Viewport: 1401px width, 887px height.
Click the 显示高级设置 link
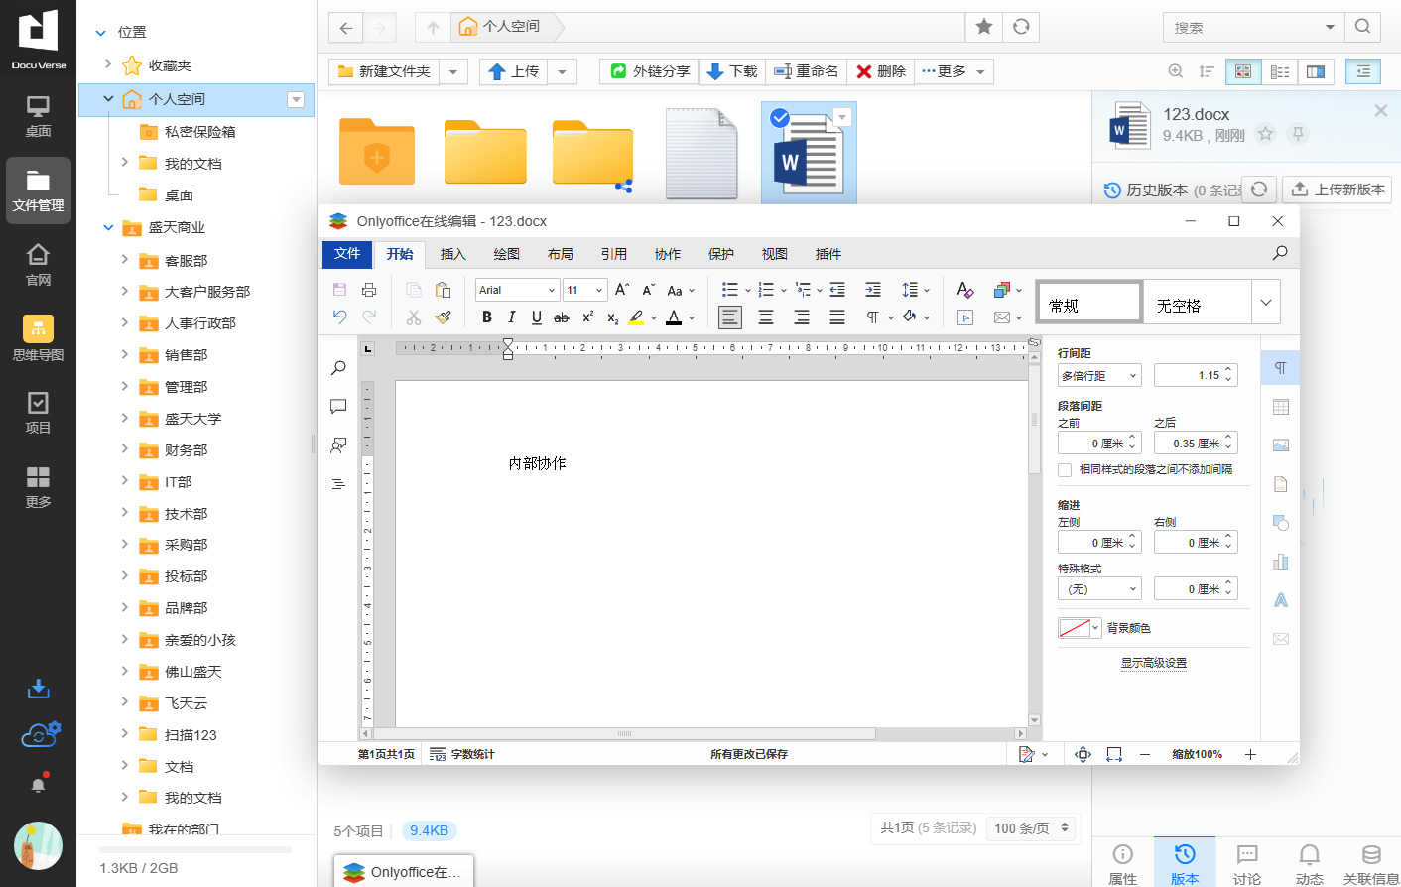[1153, 663]
